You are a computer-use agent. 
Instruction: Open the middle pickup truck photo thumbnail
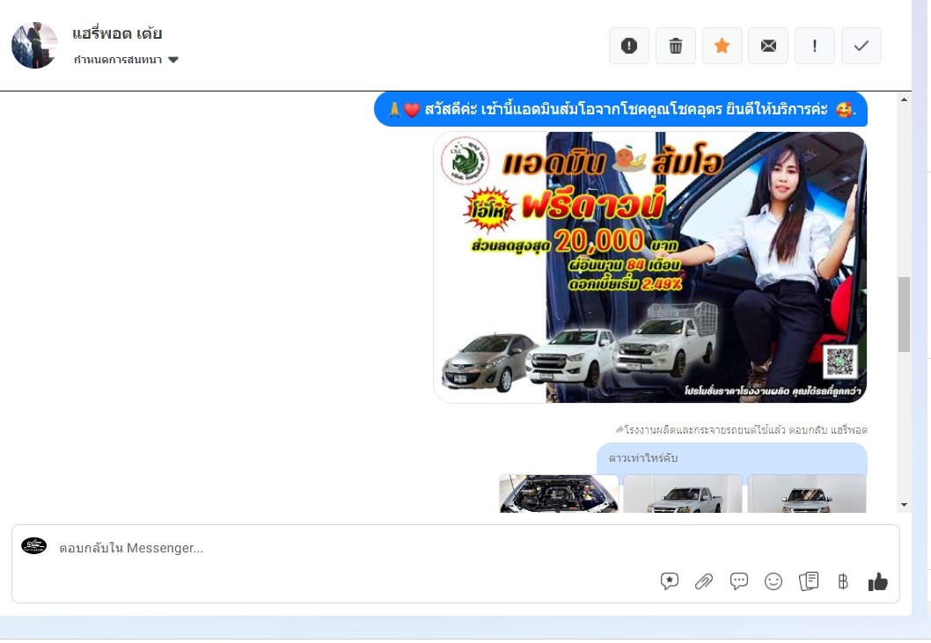point(683,493)
